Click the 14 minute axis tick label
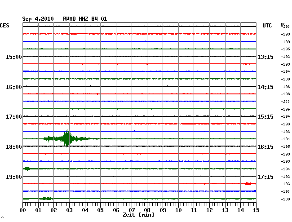292x222 pixels. (x=241, y=210)
